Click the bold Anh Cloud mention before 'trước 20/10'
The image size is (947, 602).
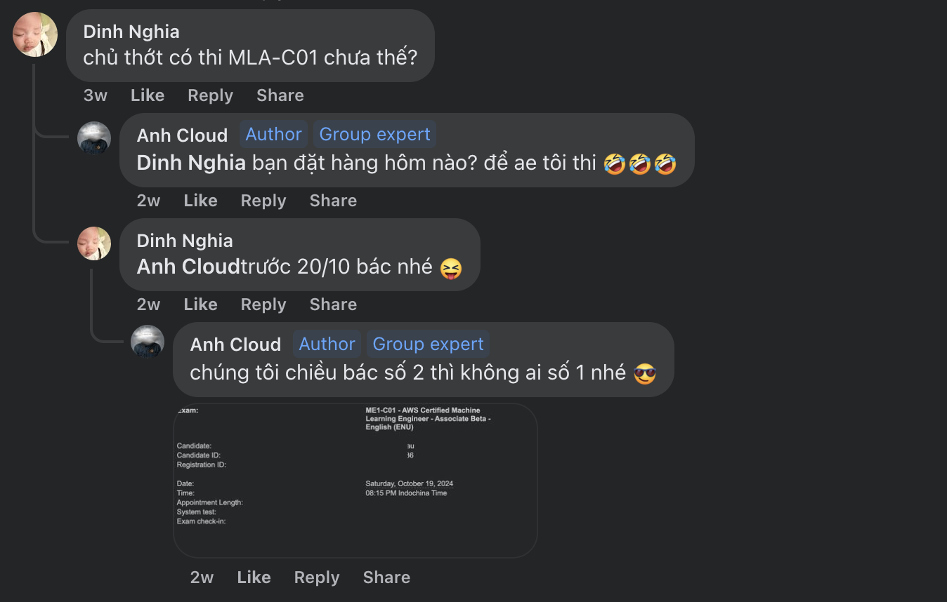pos(188,267)
